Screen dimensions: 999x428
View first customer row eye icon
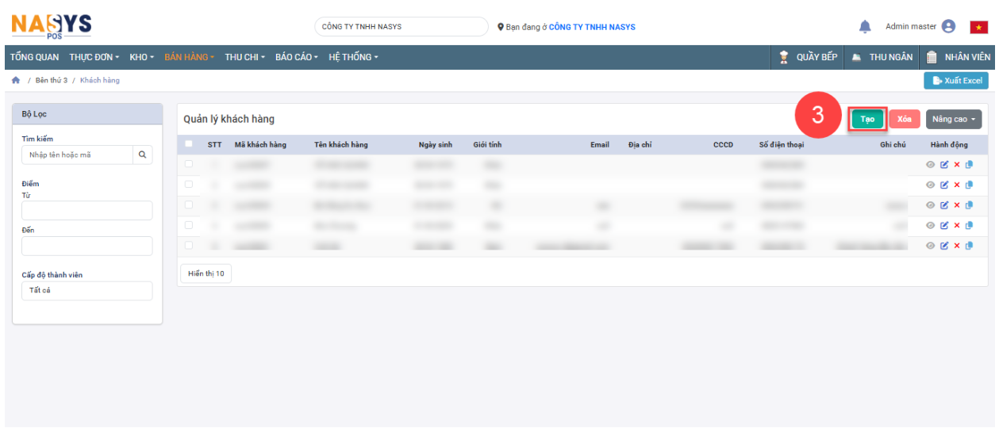click(x=931, y=165)
